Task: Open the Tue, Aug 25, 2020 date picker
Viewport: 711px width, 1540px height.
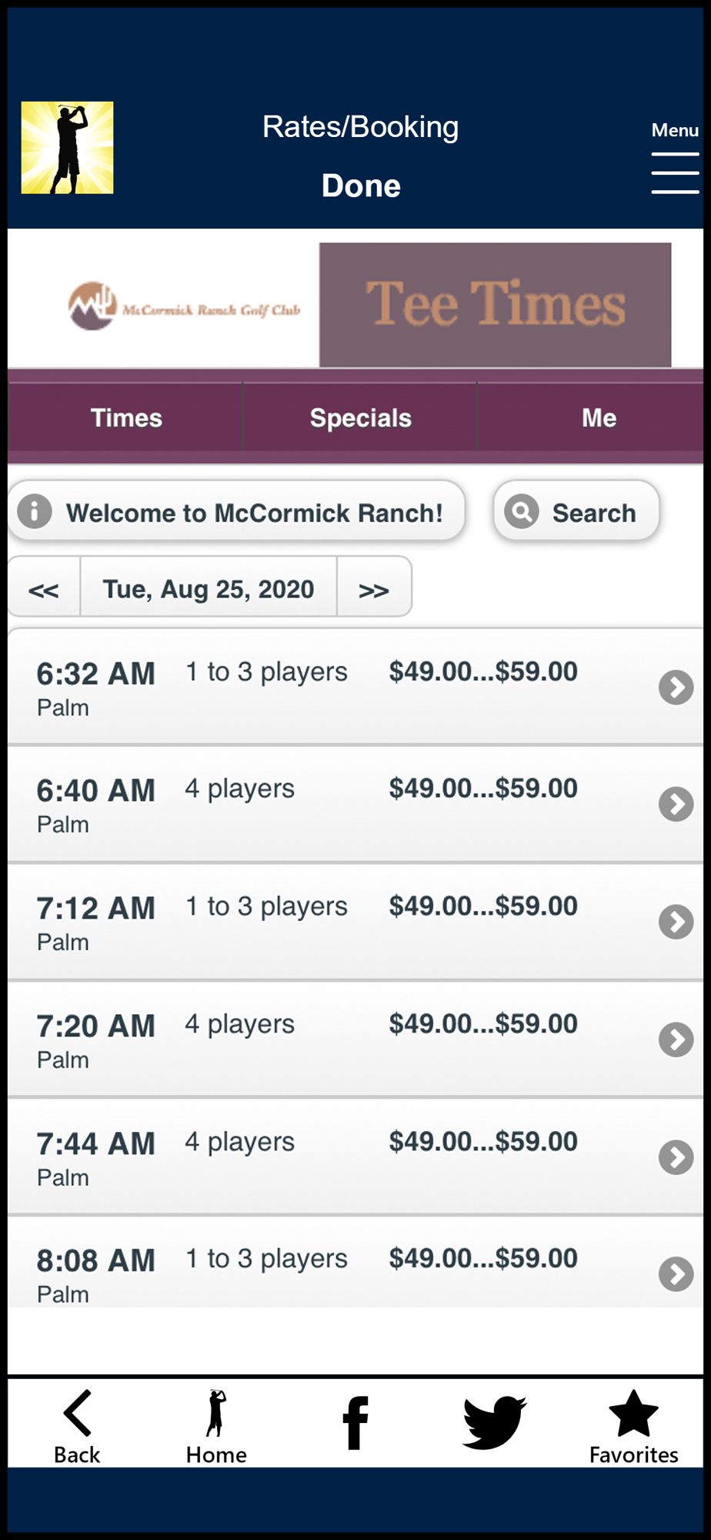Action: (209, 590)
